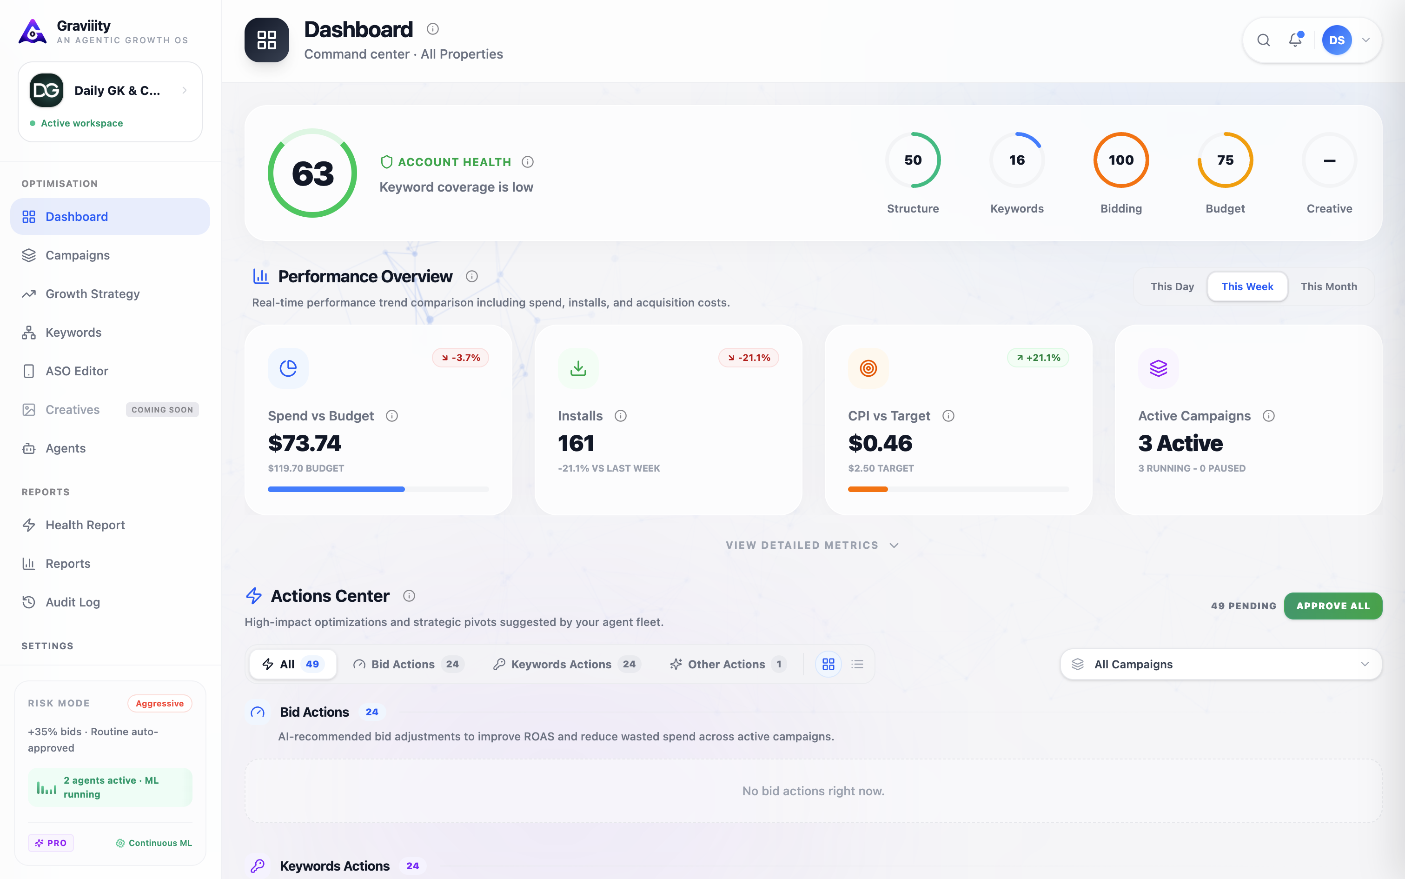Click the Dashboard grid icon tile
This screenshot has width=1405, height=879.
pyautogui.click(x=267, y=40)
